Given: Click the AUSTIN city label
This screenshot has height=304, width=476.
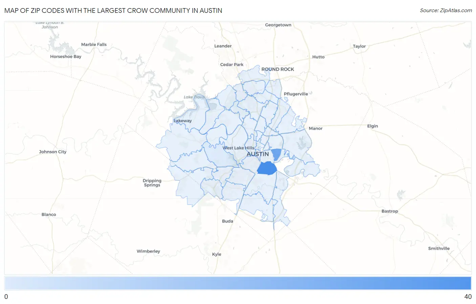Looking at the screenshot, I should (258, 154).
